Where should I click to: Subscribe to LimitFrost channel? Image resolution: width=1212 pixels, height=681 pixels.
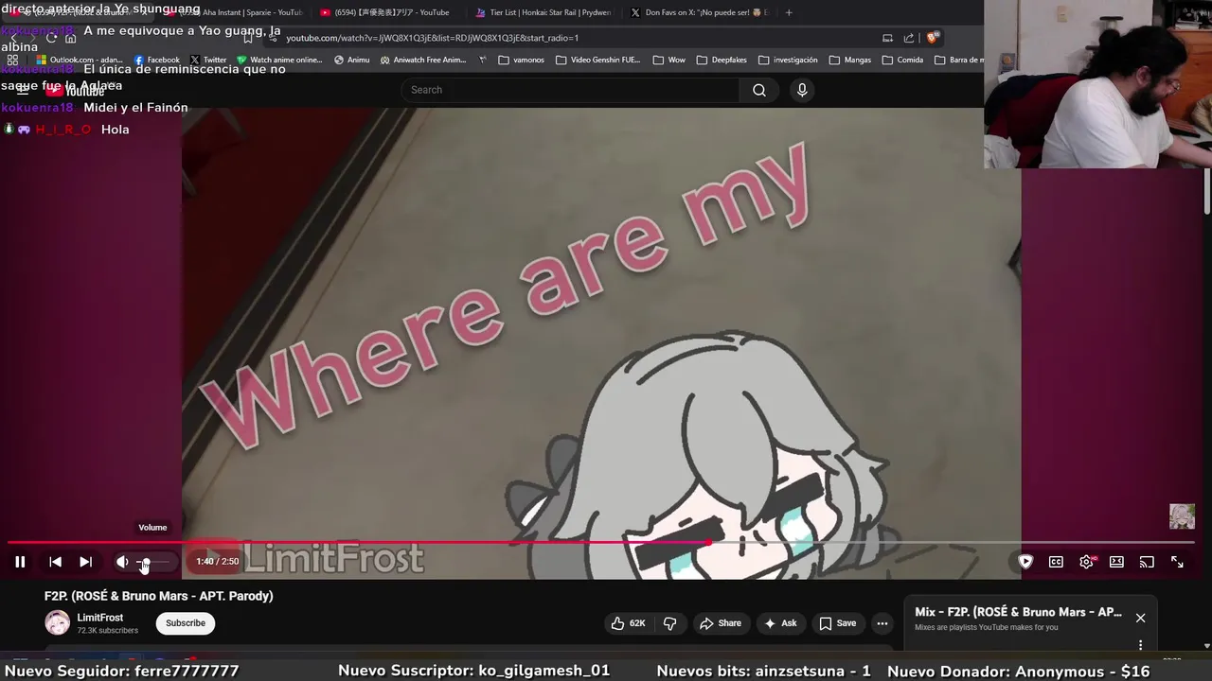coord(186,623)
